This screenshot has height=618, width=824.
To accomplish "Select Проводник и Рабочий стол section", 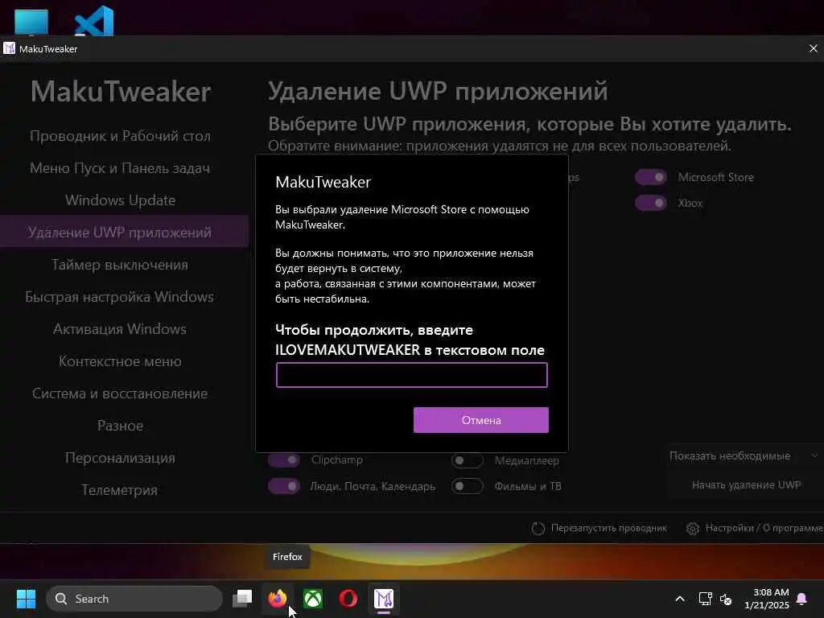I will click(x=121, y=135).
